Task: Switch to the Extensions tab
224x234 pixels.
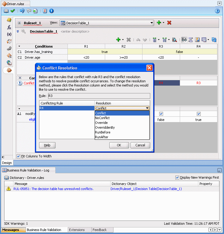Action: [77, 230]
